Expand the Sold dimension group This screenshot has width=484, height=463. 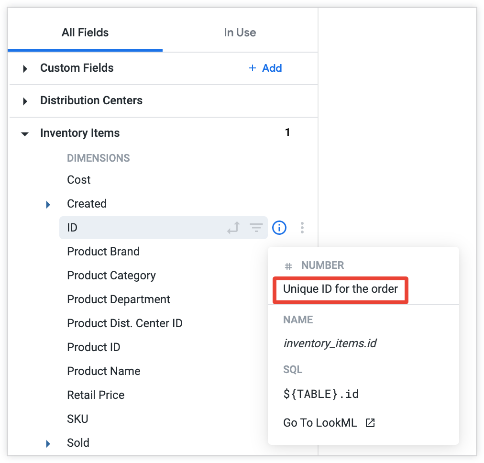pos(48,444)
